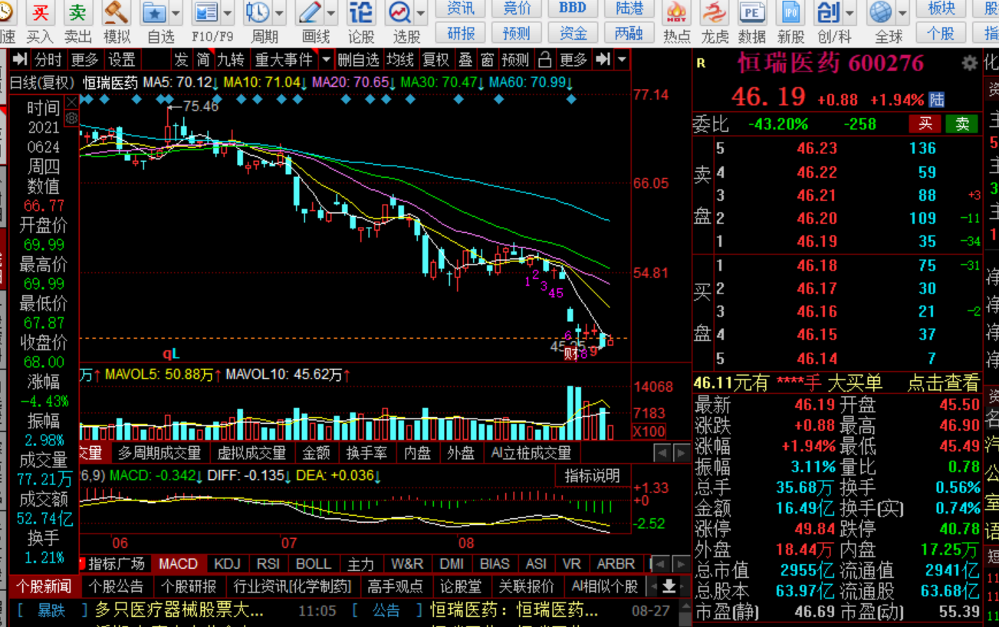Switch to the KDJ indicator tab

pos(227,563)
